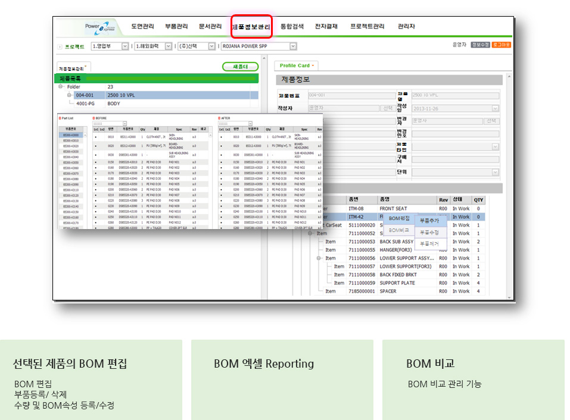This screenshot has width=570, height=420.
Task: Collapse the 004-001 product node
Action: (x=69, y=95)
